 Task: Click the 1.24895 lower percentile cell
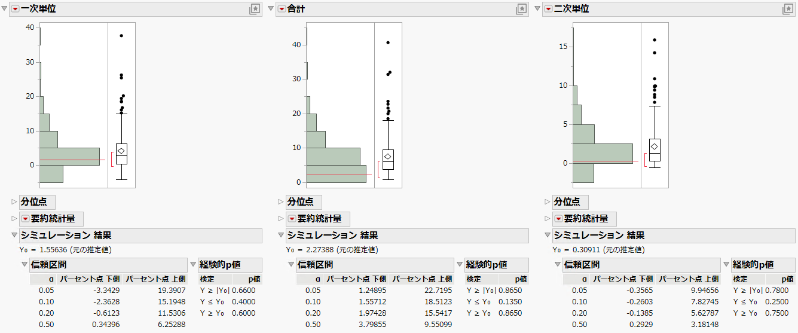click(372, 290)
